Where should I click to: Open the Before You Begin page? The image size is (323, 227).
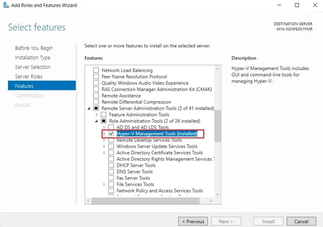coord(34,48)
